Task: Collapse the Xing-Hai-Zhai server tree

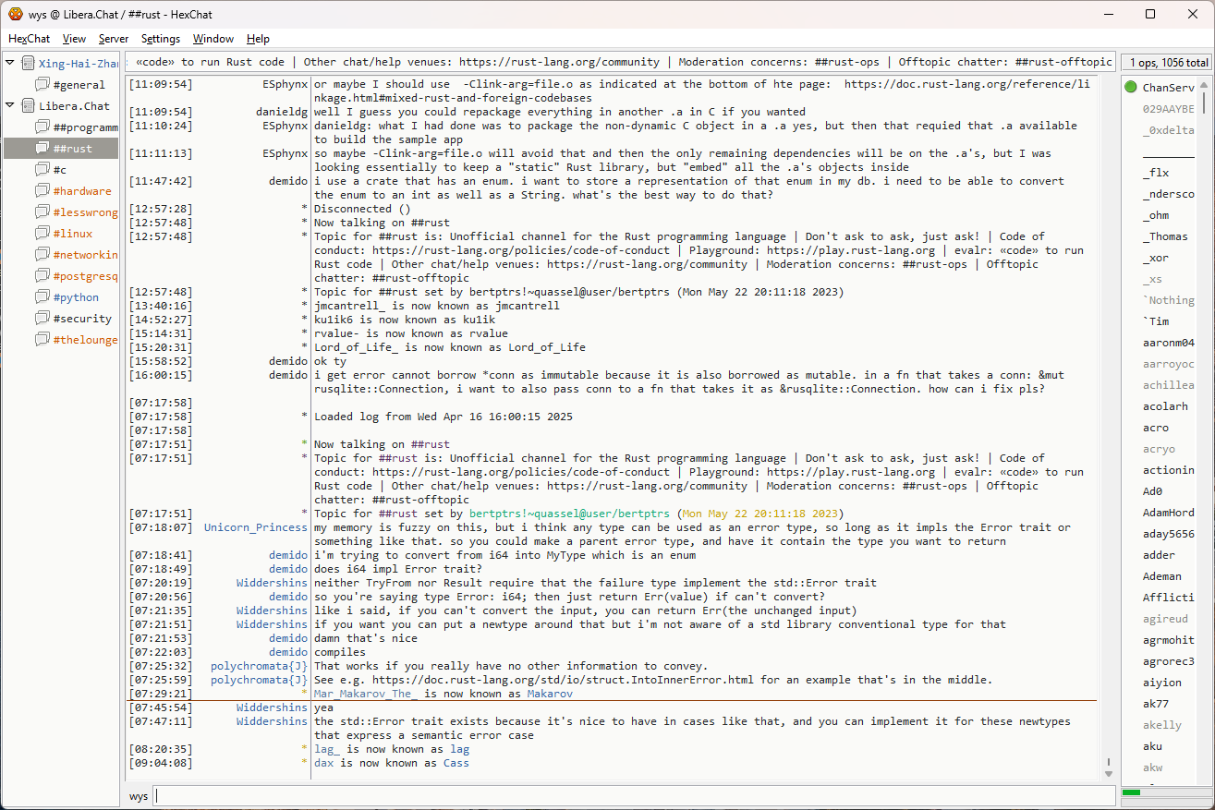Action: [x=10, y=64]
